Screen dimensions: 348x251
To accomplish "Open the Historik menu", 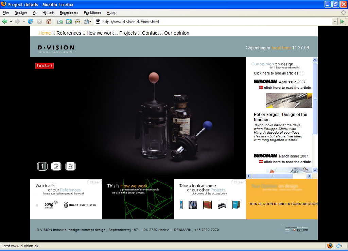I will 48,13.
